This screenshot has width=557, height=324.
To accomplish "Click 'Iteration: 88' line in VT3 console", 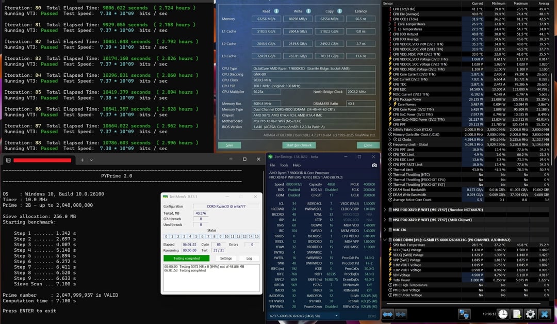I will 100,143.
